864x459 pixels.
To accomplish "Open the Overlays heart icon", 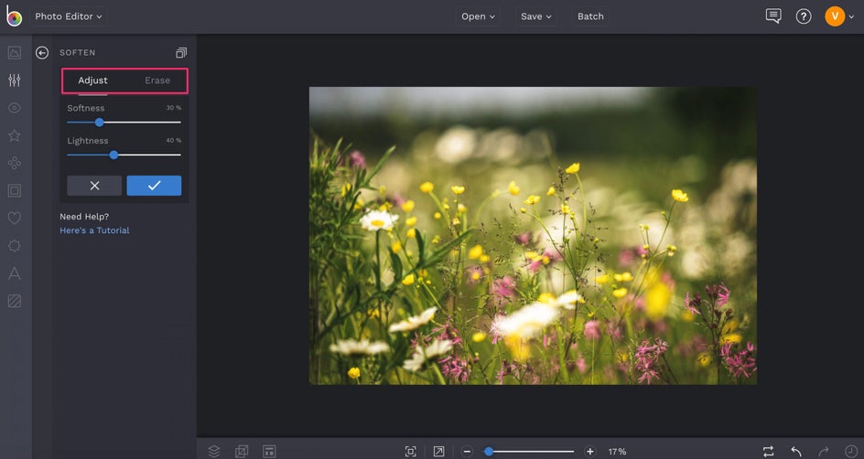I will coord(14,219).
